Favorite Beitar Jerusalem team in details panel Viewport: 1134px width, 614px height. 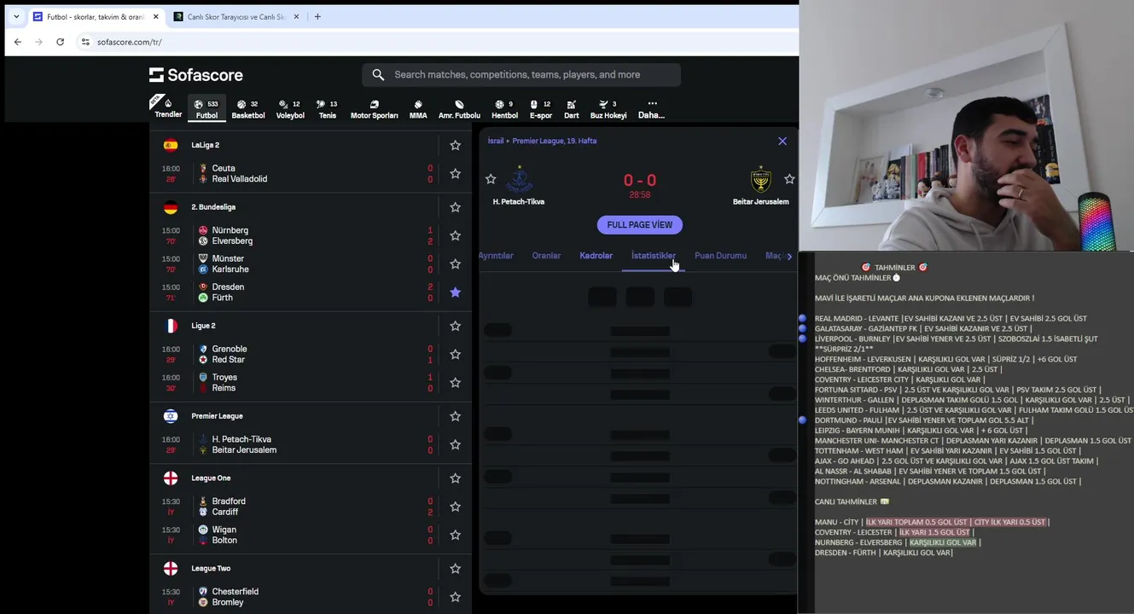[x=789, y=179]
